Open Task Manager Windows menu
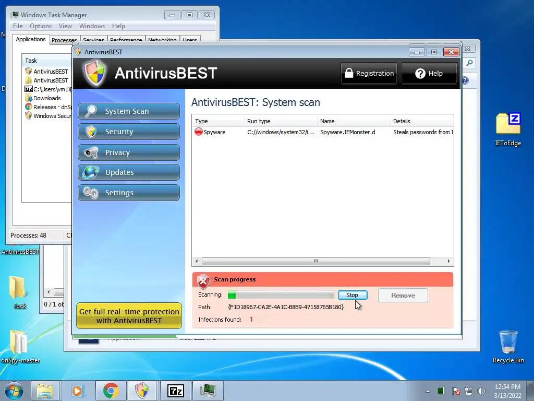 pyautogui.click(x=92, y=26)
